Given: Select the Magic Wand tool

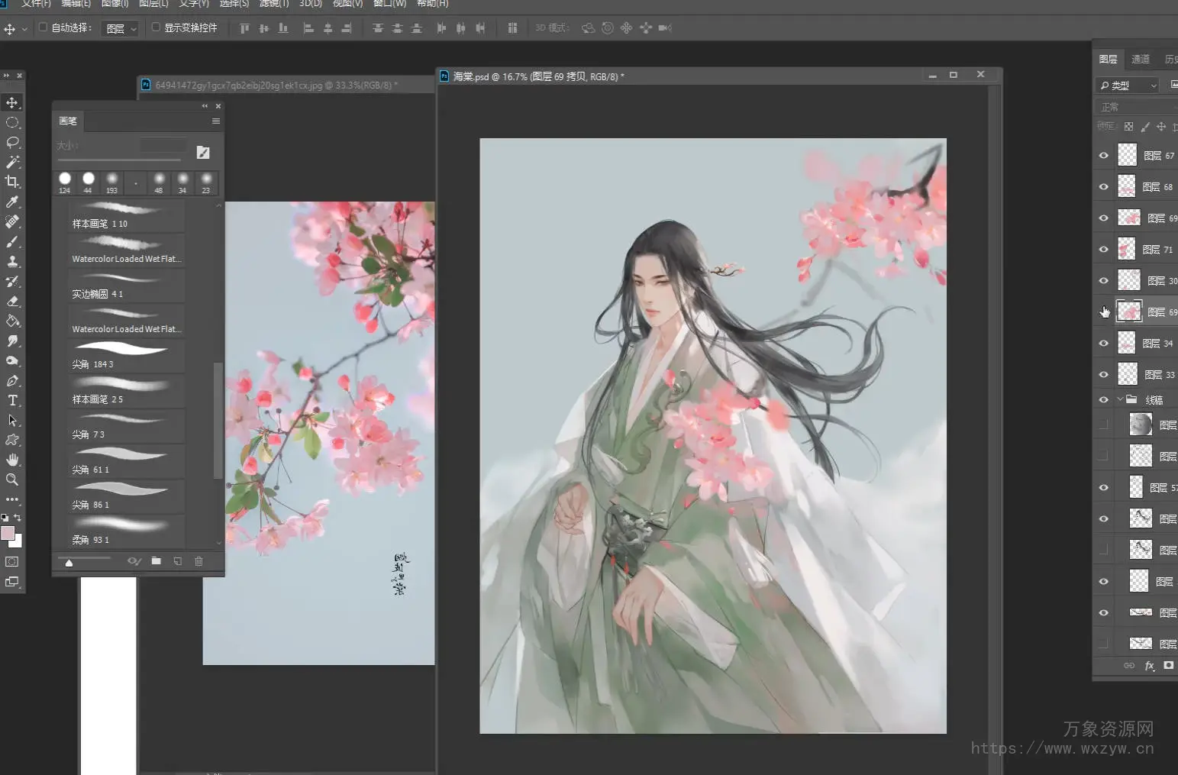Looking at the screenshot, I should 12,162.
